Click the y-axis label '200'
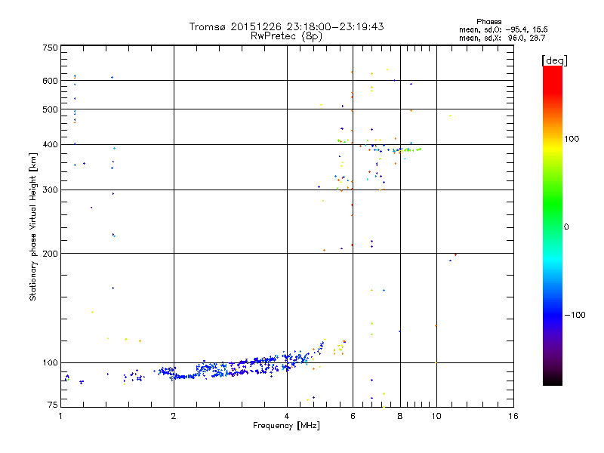Image resolution: width=604 pixels, height=453 pixels. [51, 254]
